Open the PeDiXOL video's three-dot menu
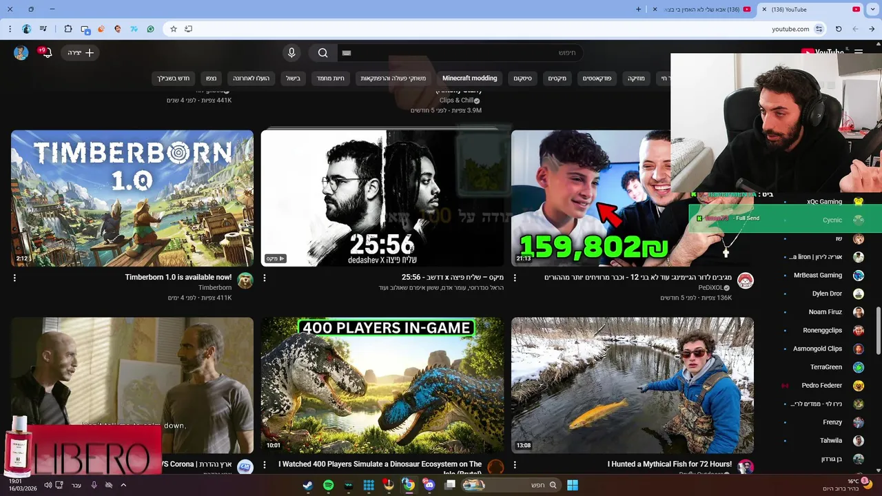The width and height of the screenshot is (882, 496). click(515, 278)
